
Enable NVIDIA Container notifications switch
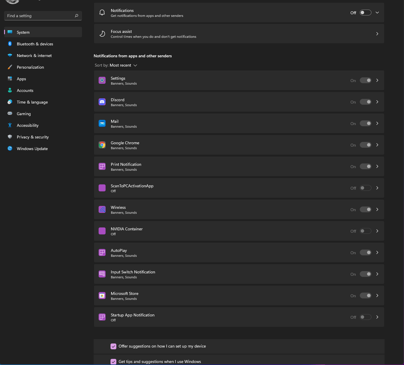(x=366, y=231)
